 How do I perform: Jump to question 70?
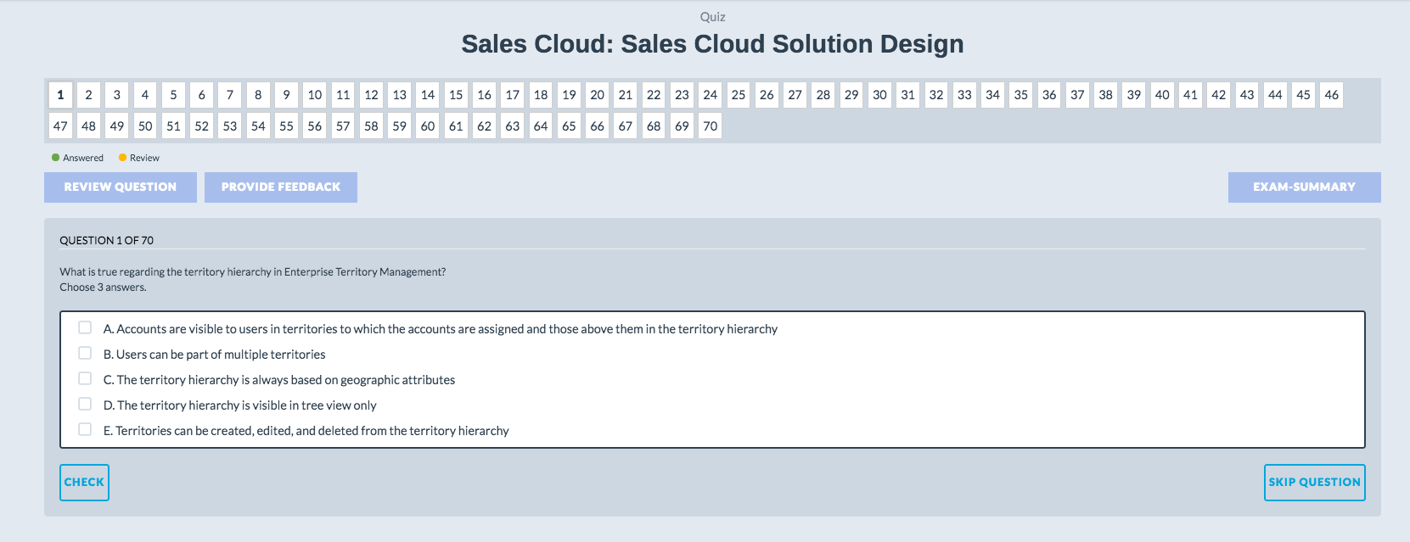(711, 126)
